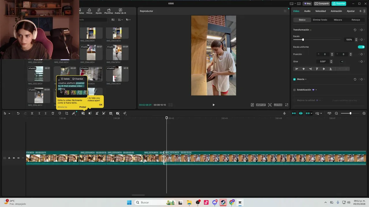This screenshot has width=369, height=207.
Task: Click Probar in the yellow tooltip
Action: click(x=83, y=107)
